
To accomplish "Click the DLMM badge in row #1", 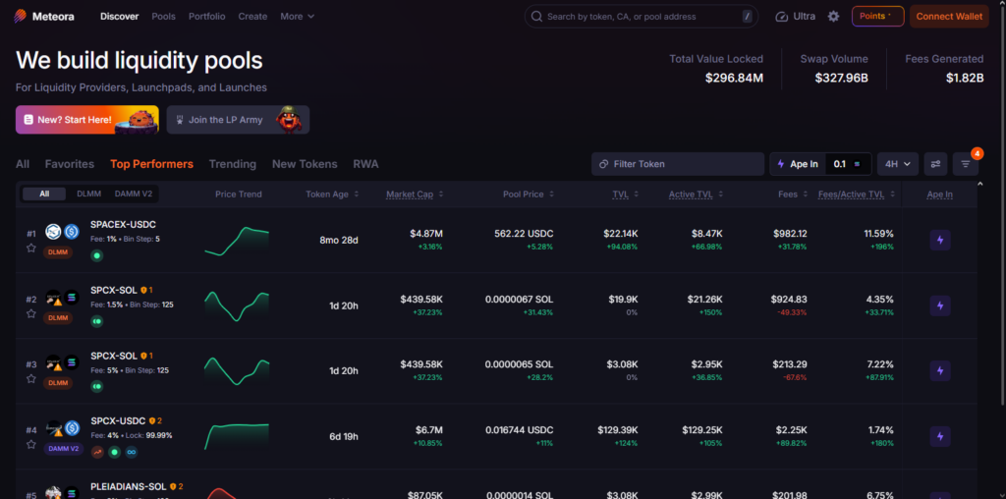I will coord(58,252).
